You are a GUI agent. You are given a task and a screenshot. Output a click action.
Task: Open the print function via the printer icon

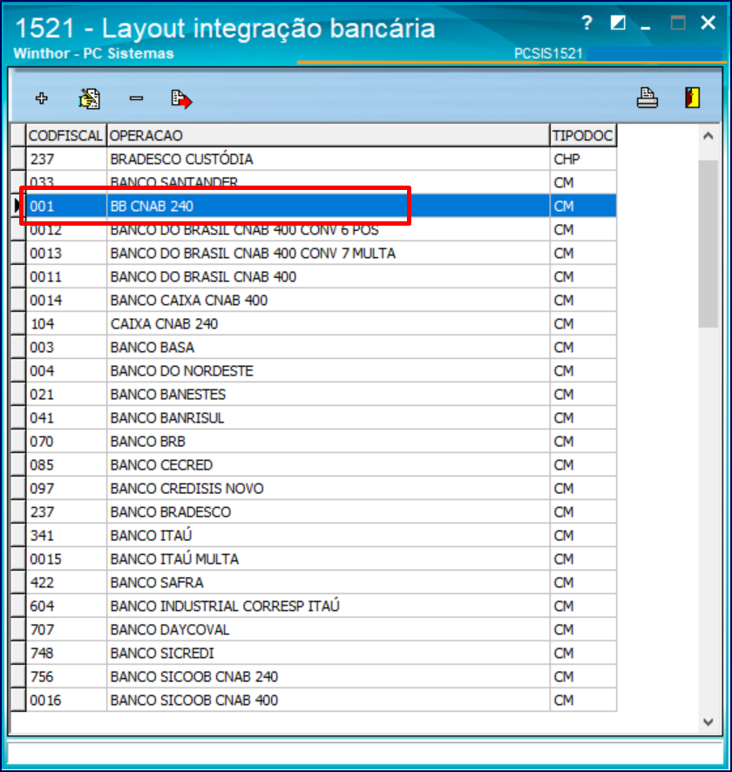pyautogui.click(x=648, y=98)
